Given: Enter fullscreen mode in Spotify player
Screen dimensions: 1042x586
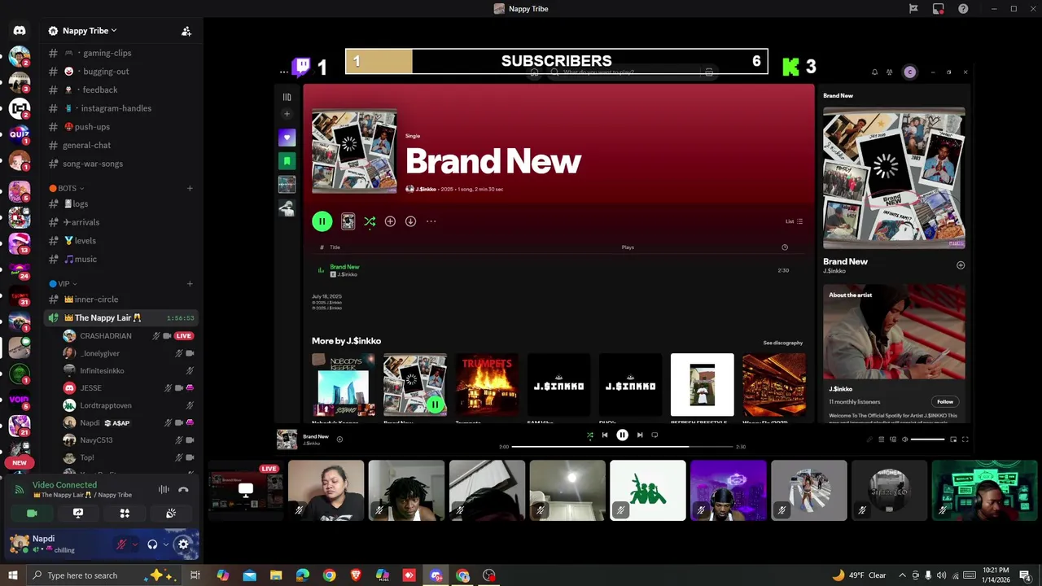Looking at the screenshot, I should 965,439.
